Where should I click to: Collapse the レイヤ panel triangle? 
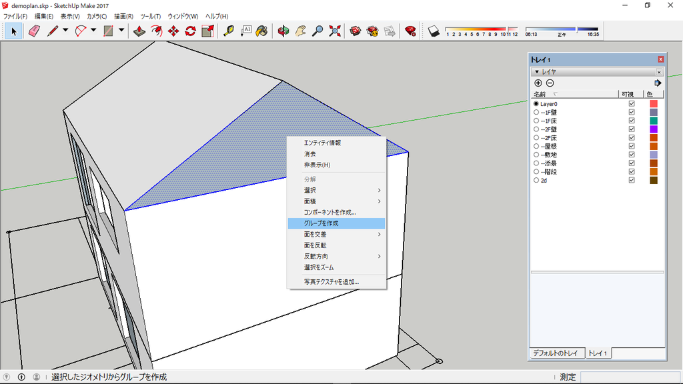click(537, 72)
